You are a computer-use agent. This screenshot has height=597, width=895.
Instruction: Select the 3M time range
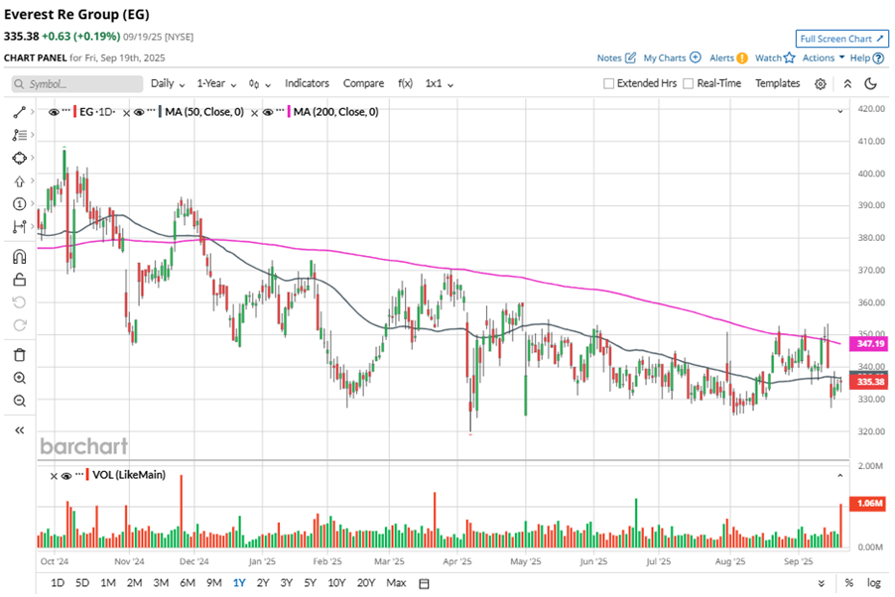161,583
